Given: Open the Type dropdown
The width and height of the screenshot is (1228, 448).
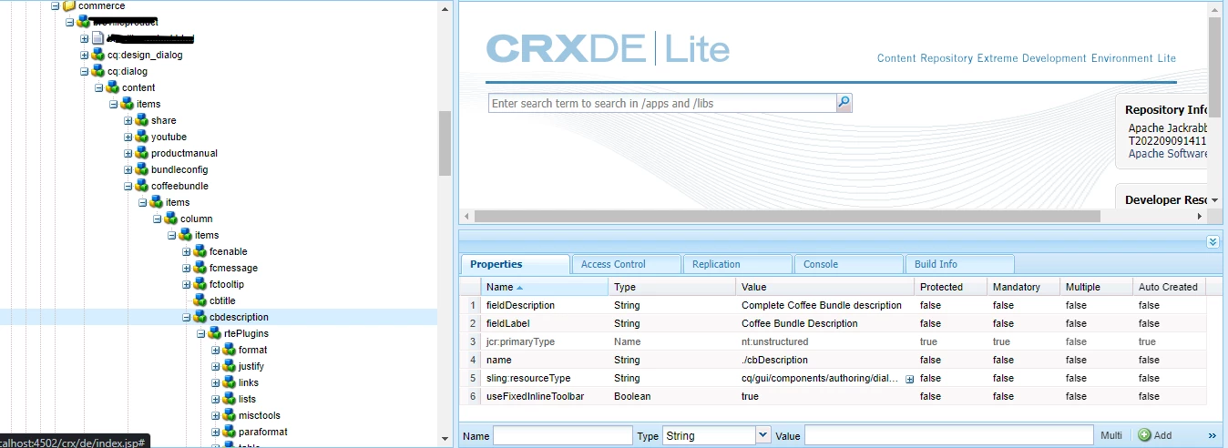Looking at the screenshot, I should 763,435.
